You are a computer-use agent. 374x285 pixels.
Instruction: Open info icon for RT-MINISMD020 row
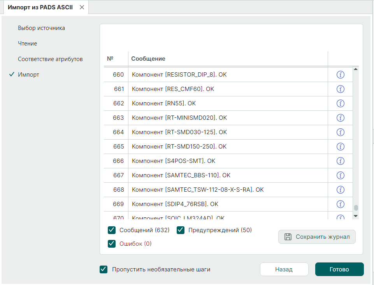[340, 118]
